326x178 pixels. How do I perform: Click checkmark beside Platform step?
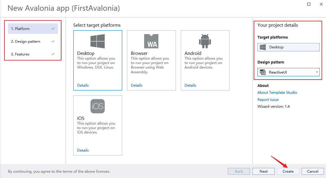point(53,29)
